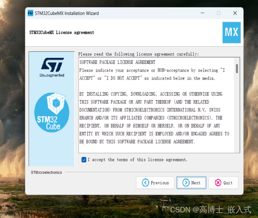The image size is (258, 218).
Task: Click the line starting 'BRANCH AND/OR ITS AFFILIATED'
Action: [x=151, y=118]
